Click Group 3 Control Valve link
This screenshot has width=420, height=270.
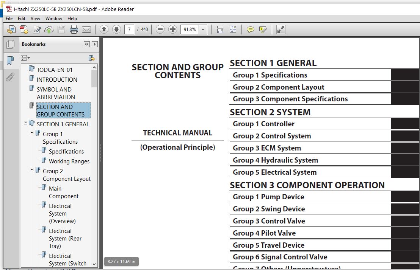269,221
